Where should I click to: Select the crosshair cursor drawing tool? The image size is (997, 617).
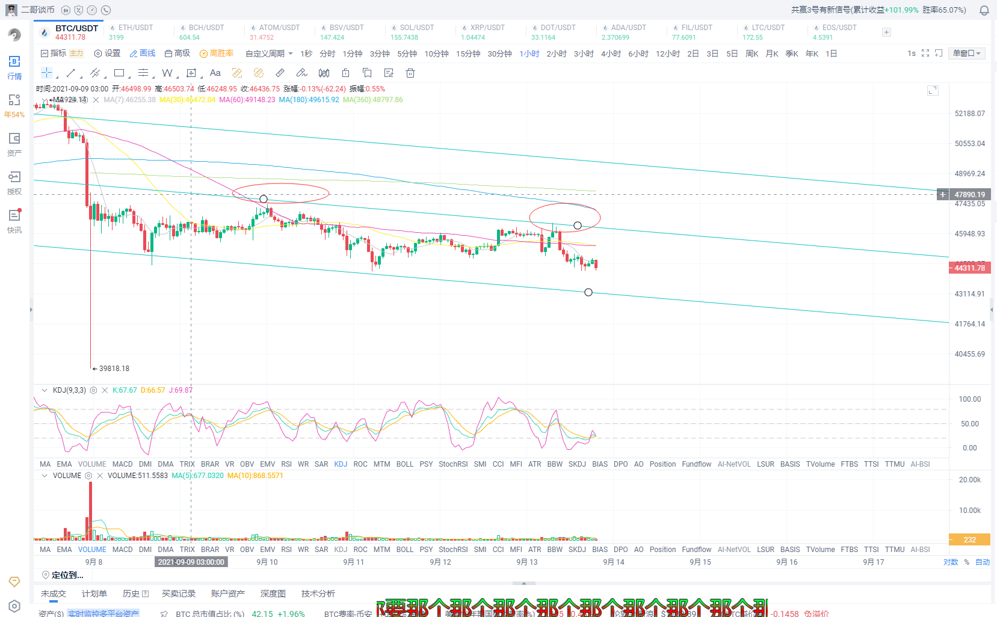(46, 73)
